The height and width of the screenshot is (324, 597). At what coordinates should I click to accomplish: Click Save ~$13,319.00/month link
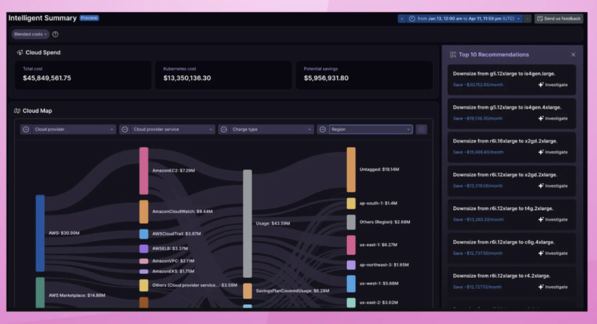(478, 186)
